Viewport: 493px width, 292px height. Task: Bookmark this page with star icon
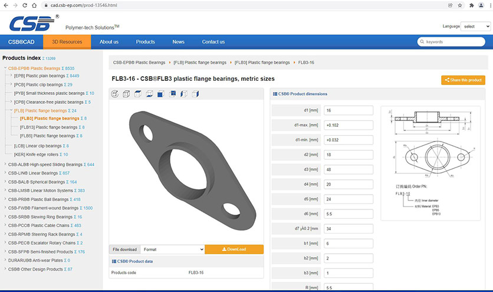[459, 5]
